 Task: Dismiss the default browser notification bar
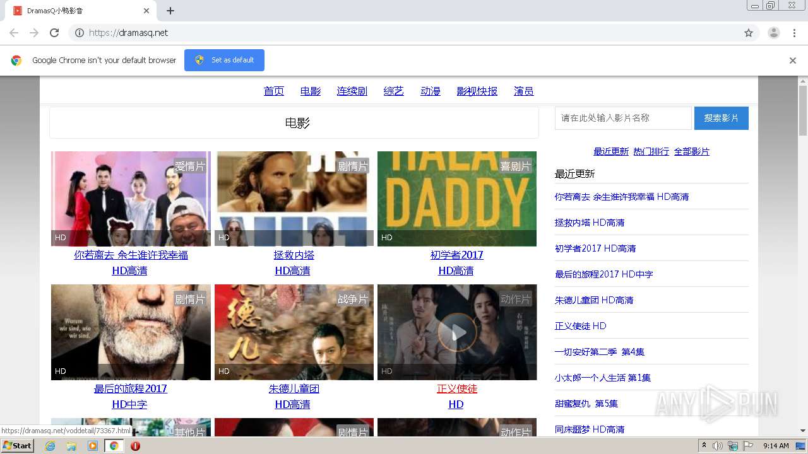click(x=793, y=61)
